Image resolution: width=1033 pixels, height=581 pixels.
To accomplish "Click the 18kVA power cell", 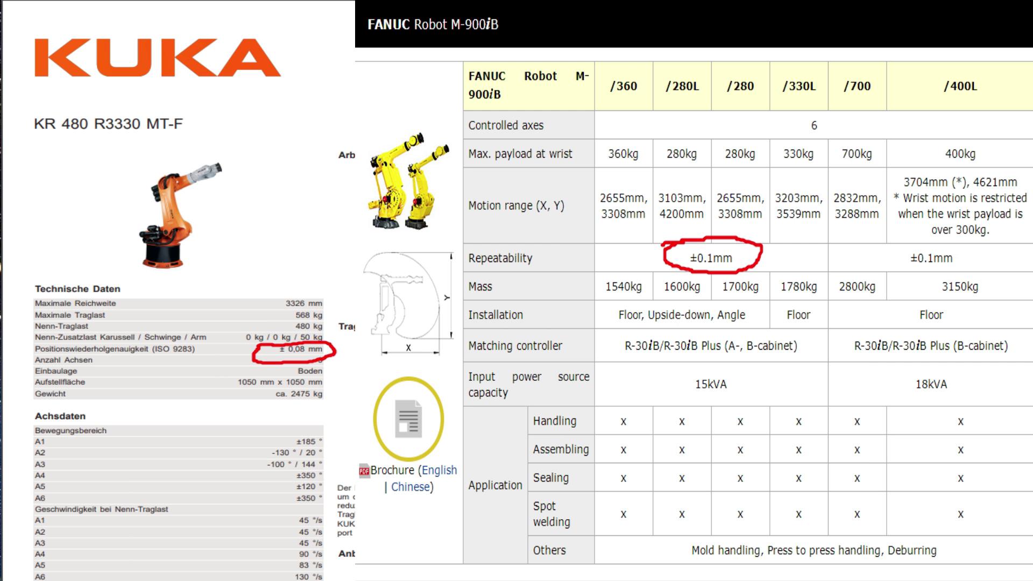I will (931, 385).
